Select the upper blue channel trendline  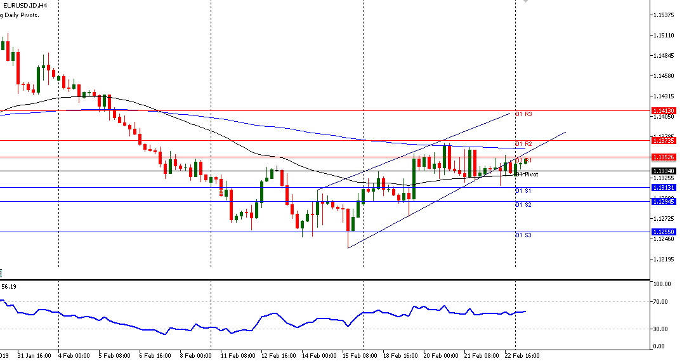tap(413, 152)
